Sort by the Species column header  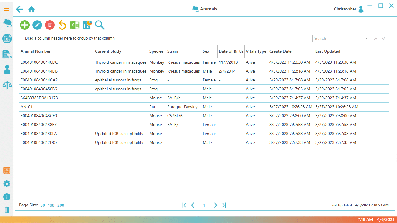pyautogui.click(x=156, y=51)
